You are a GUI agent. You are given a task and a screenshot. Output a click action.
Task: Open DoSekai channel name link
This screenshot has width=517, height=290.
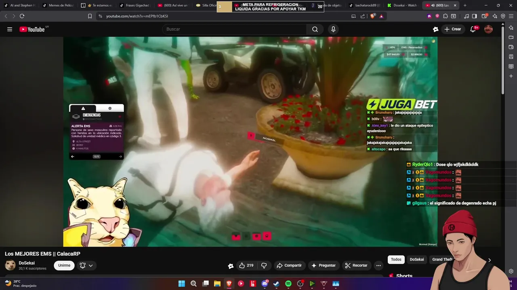(27, 263)
